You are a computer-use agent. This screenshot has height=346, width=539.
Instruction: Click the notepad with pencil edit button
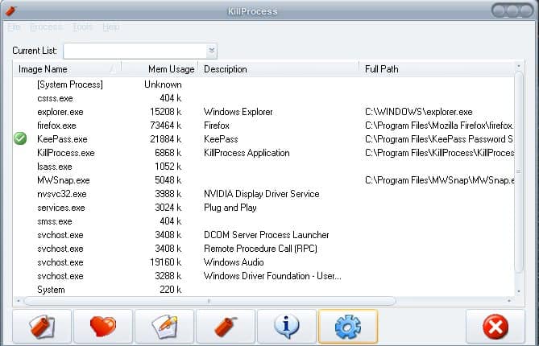pyautogui.click(x=164, y=327)
